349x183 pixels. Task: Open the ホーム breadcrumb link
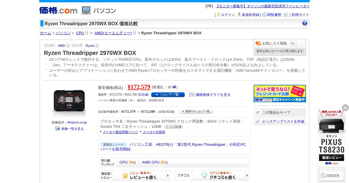pos(45,33)
